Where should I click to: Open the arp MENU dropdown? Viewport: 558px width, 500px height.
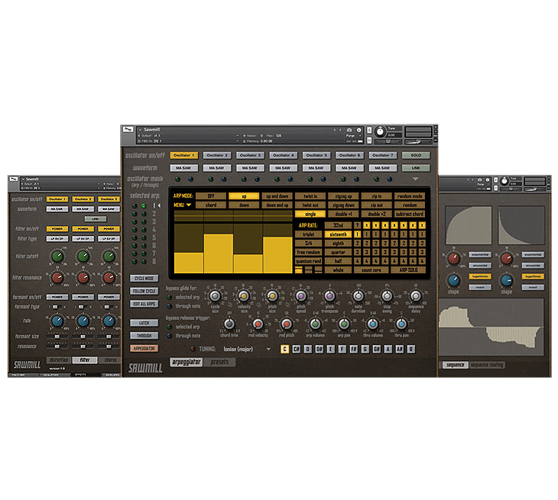tap(183, 205)
